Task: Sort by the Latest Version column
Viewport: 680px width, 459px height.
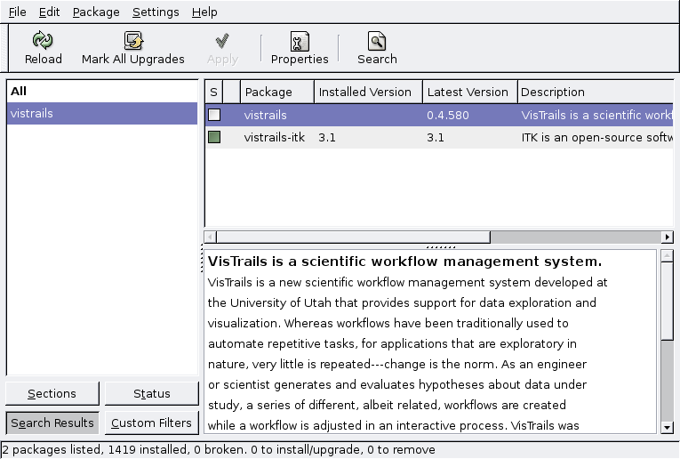Action: point(468,92)
